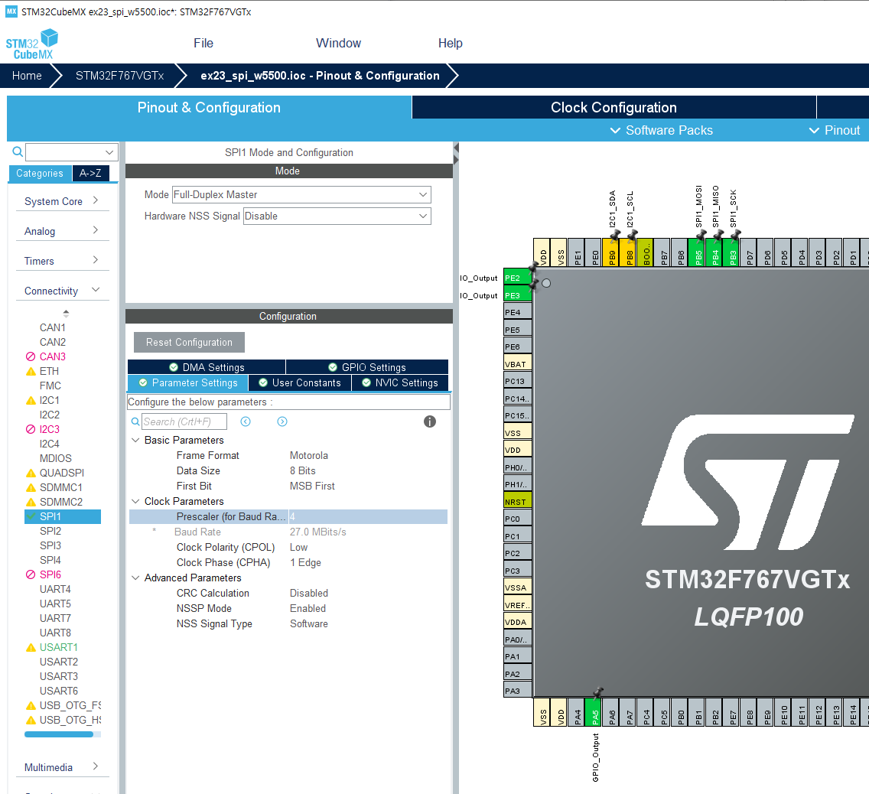The width and height of the screenshot is (869, 794).
Task: Open the Help menu
Action: click(450, 43)
